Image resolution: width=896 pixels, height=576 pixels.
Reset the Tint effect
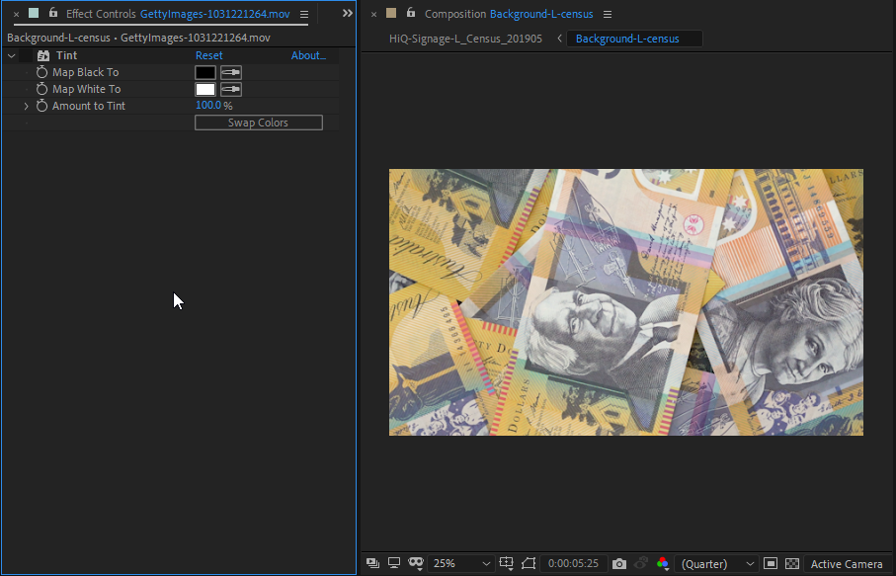(x=209, y=55)
